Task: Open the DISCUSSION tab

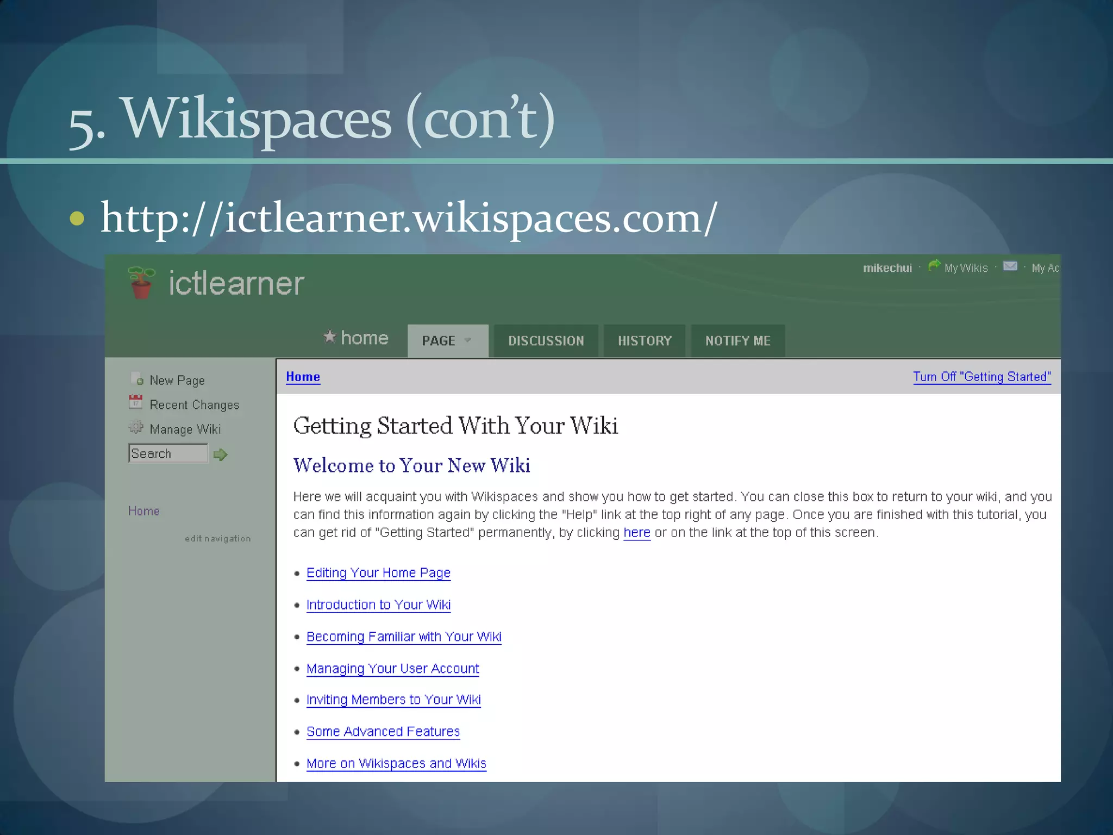Action: click(x=546, y=341)
